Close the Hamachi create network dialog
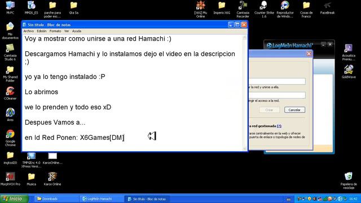361x203 pixels. coord(309,54)
